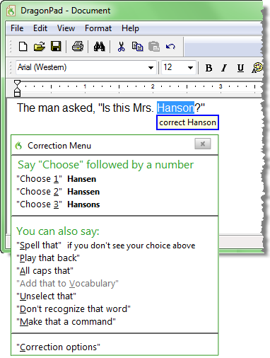The height and width of the screenshot is (358, 270).
Task: Open the Edit menu
Action: pyautogui.click(x=40, y=28)
